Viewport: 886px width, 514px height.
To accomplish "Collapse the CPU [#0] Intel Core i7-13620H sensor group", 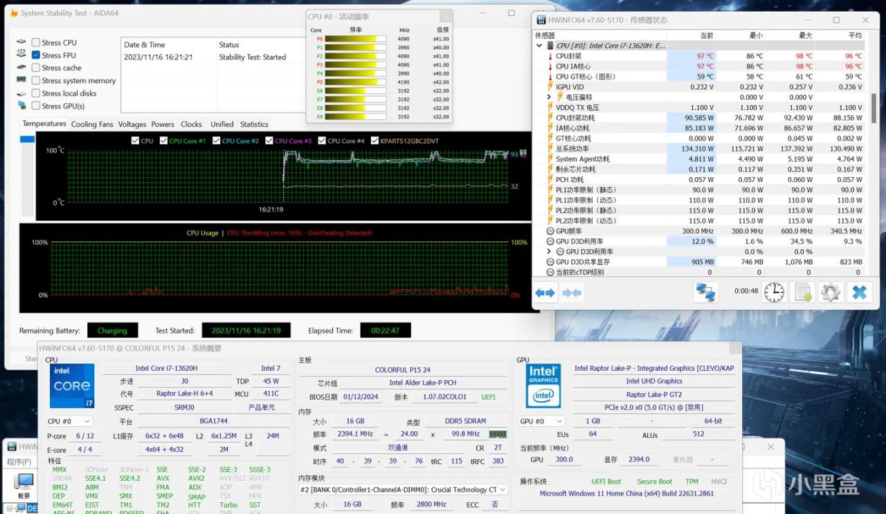I will point(539,46).
